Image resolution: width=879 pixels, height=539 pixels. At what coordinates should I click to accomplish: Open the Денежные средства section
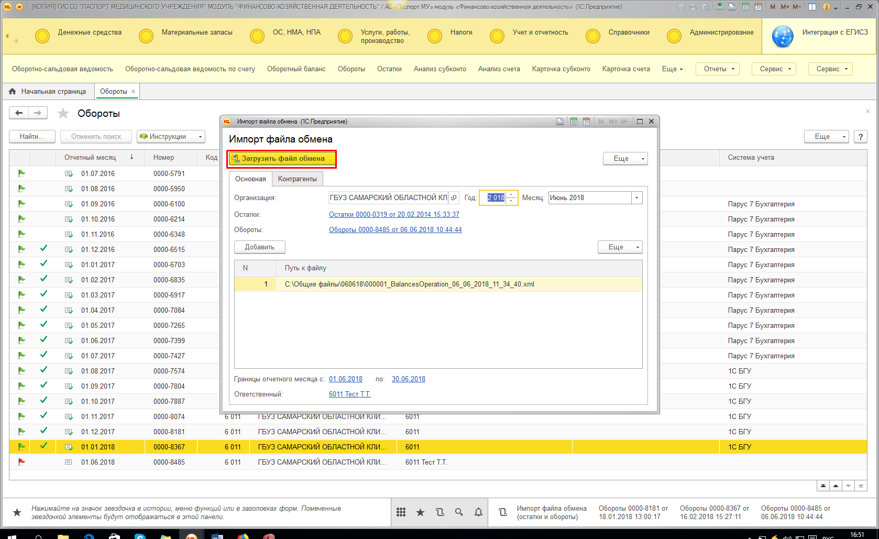[90, 32]
